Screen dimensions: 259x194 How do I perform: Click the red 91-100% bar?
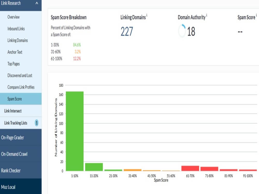click(248, 170)
